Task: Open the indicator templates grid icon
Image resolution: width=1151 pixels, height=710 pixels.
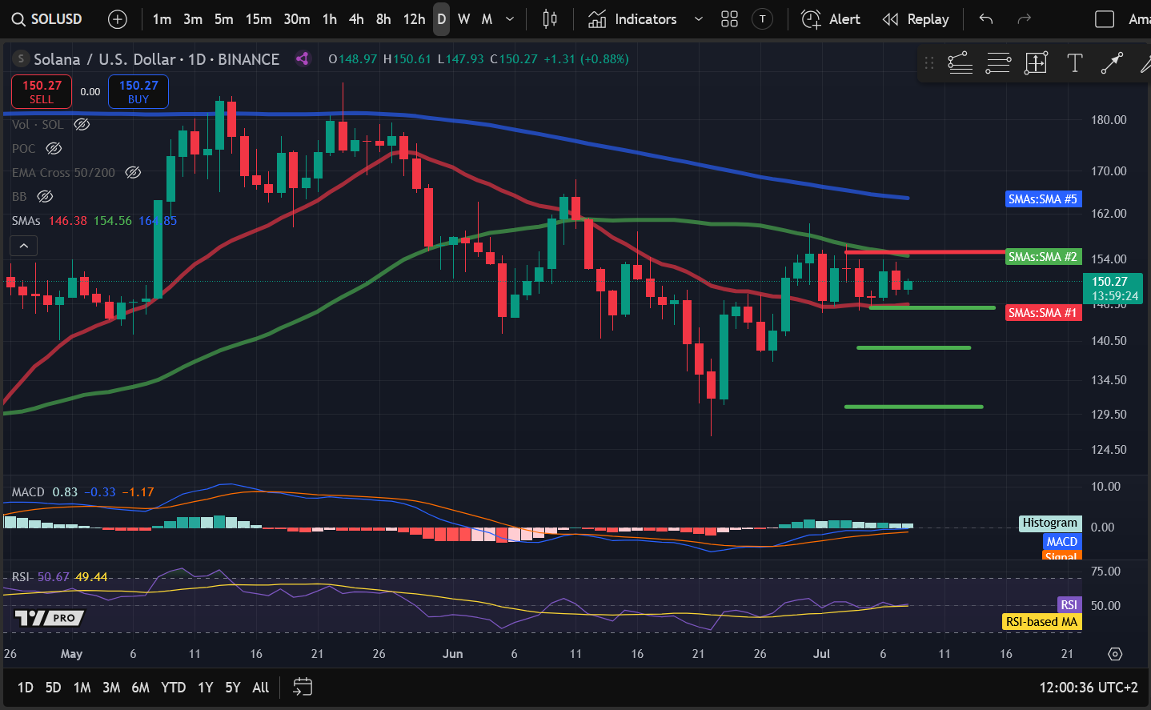Action: pyautogui.click(x=729, y=19)
